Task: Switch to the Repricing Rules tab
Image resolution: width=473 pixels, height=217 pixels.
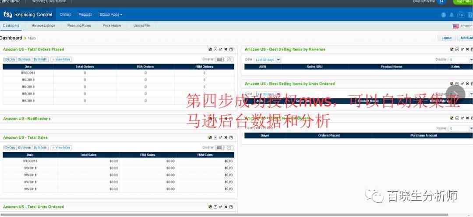Action: 79,26
